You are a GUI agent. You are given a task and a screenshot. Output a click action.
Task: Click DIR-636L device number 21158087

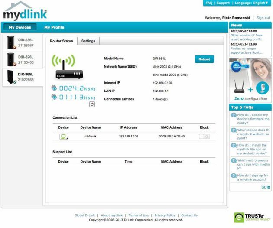tap(26, 45)
